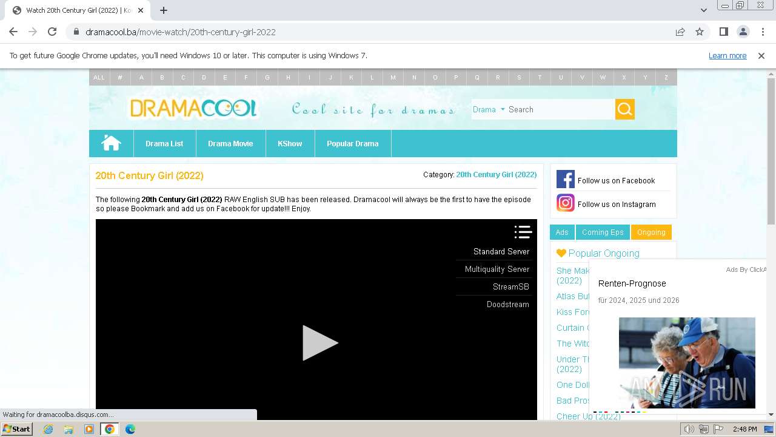Filter dramas by letter K

[351, 77]
